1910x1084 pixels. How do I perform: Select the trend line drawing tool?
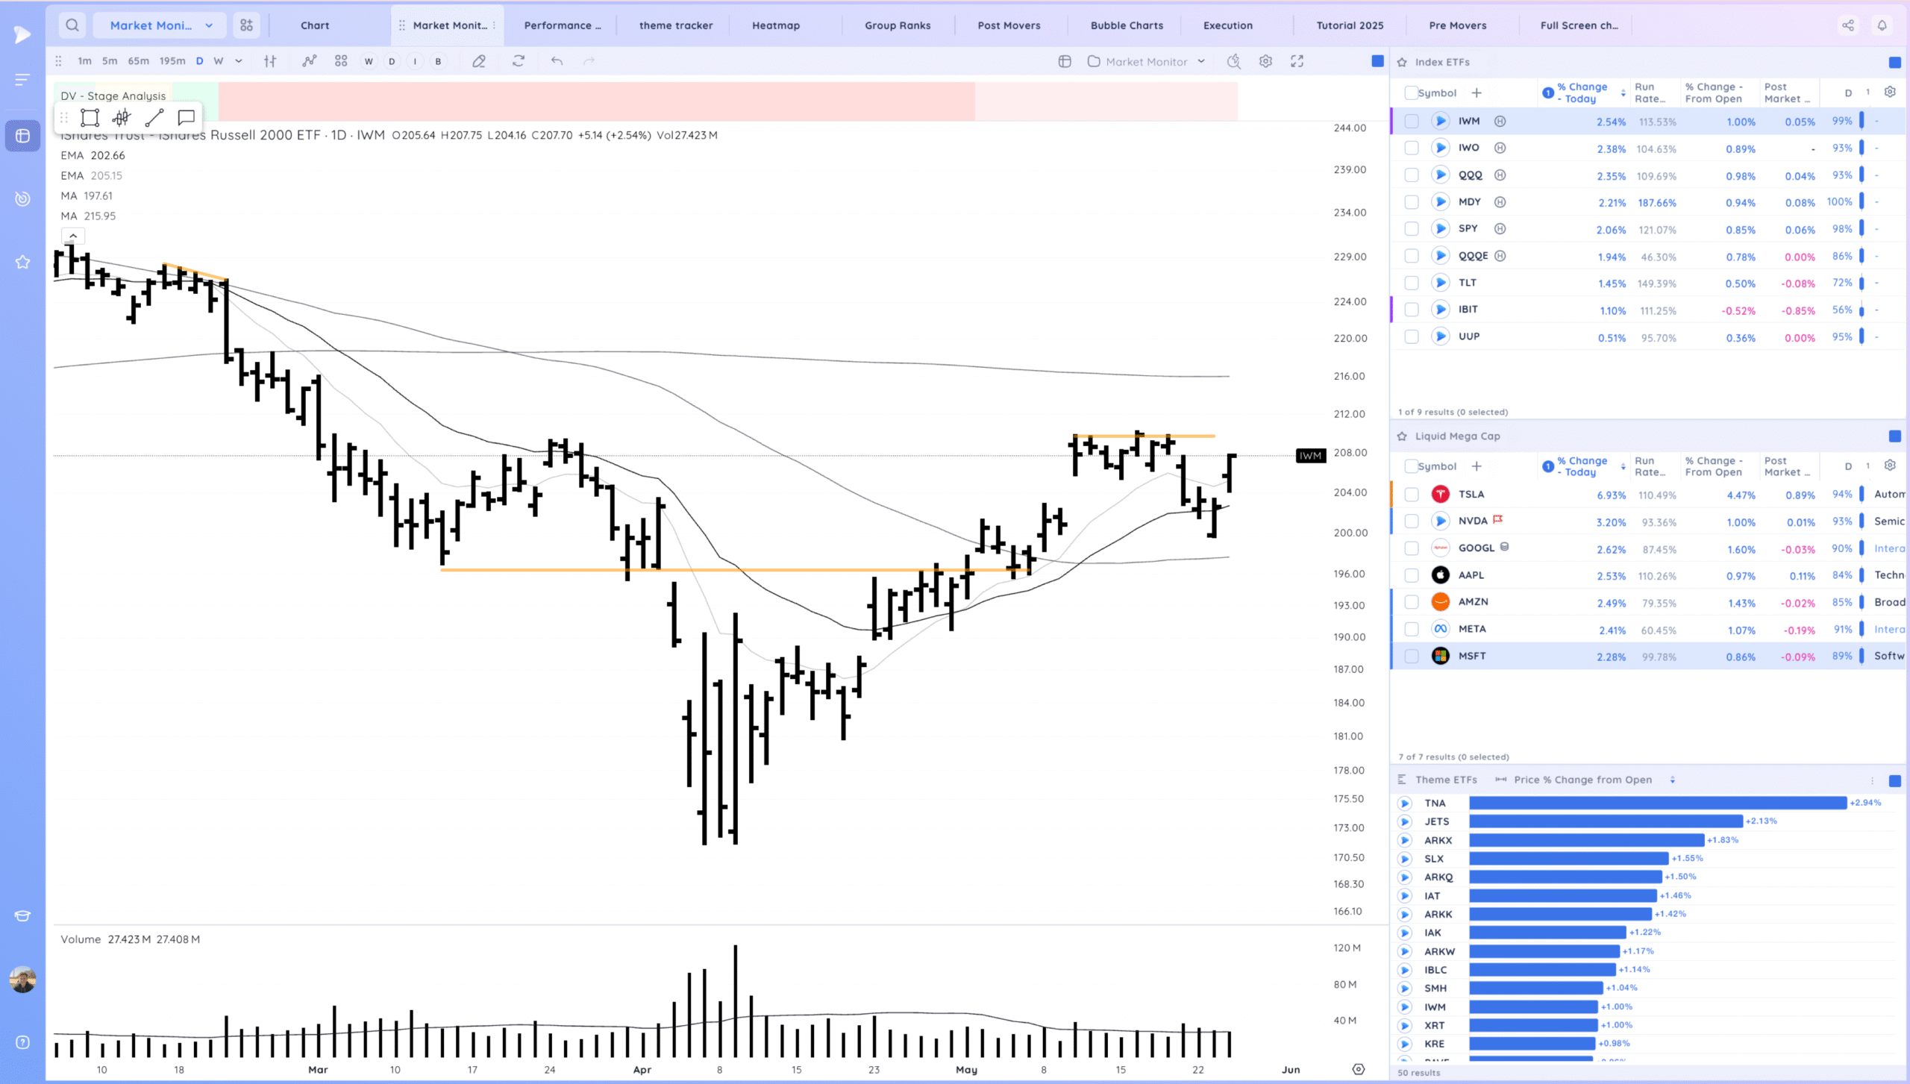pos(154,117)
